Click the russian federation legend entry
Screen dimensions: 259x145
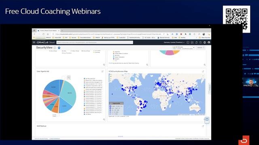119,57
